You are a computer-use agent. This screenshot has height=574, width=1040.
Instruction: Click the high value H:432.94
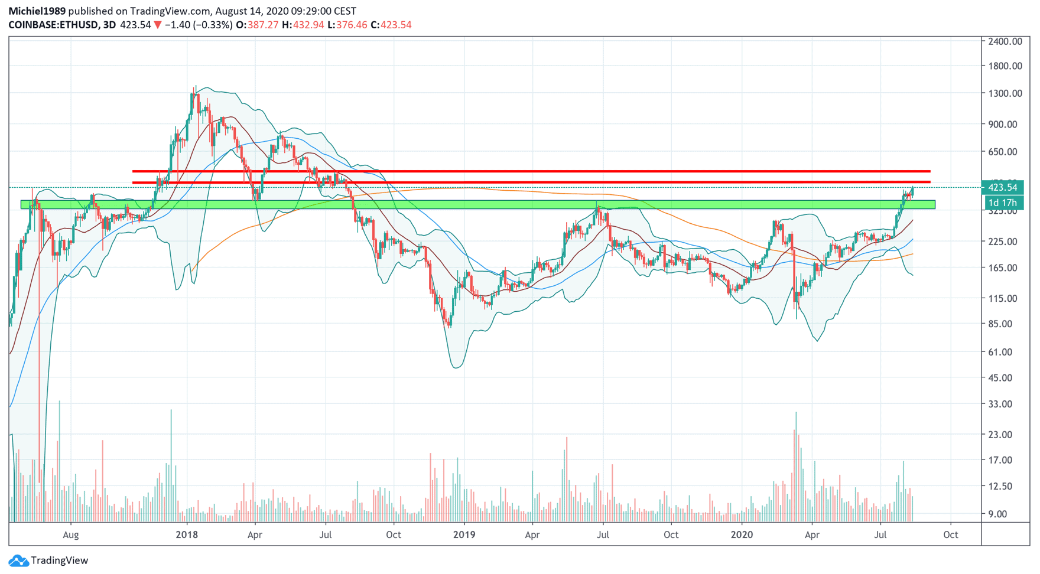[303, 25]
